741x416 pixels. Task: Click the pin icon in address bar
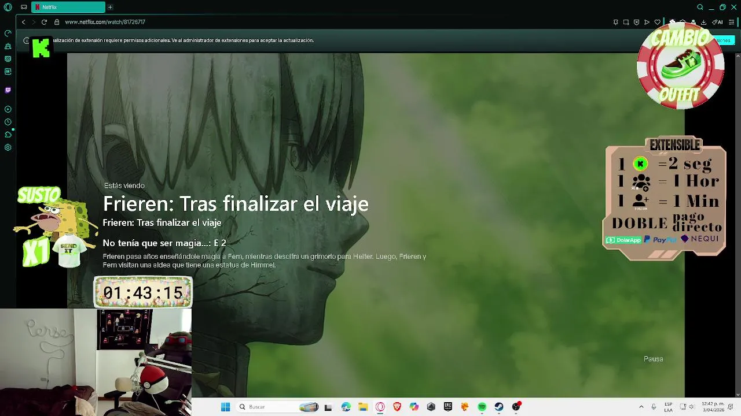pos(615,22)
